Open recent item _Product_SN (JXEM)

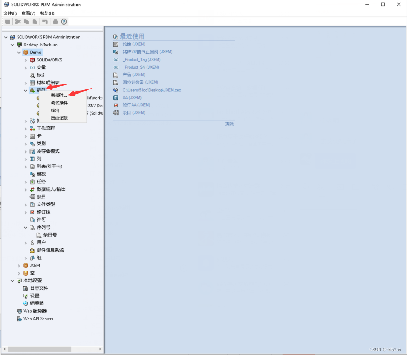(141, 67)
